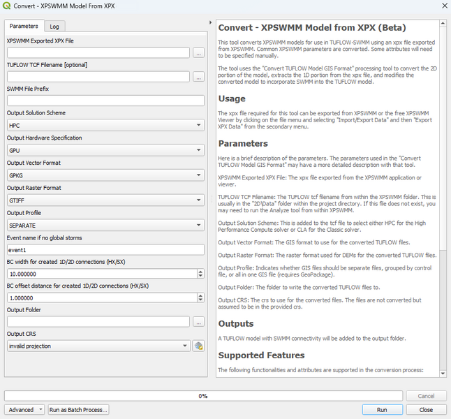Screen dimensions: 451x419
Task: Click the Run button
Action: point(382,410)
